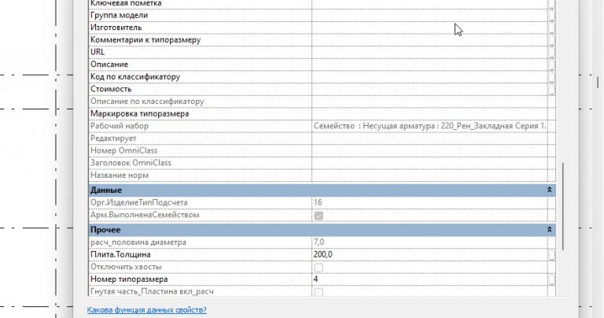The height and width of the screenshot is (318, 604).
Task: Select the Номер типоразмера parameter label
Action: point(129,279)
